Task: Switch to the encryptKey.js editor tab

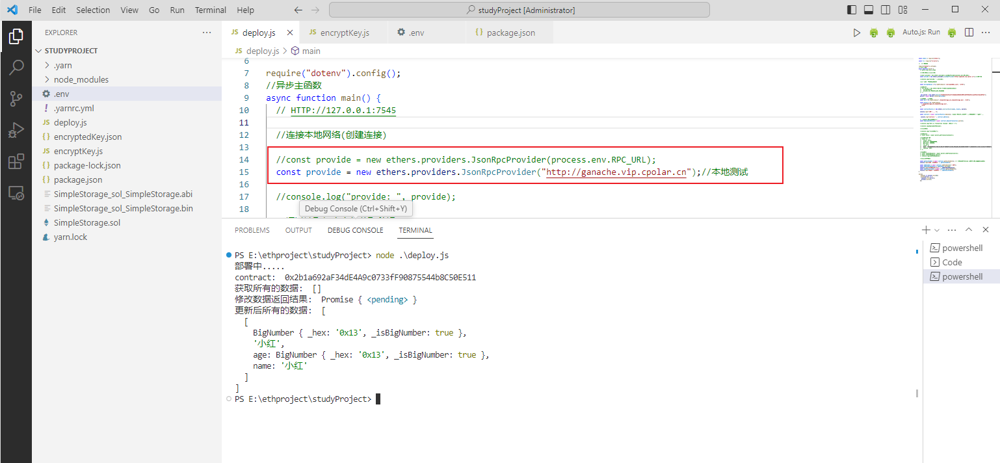Action: point(343,33)
